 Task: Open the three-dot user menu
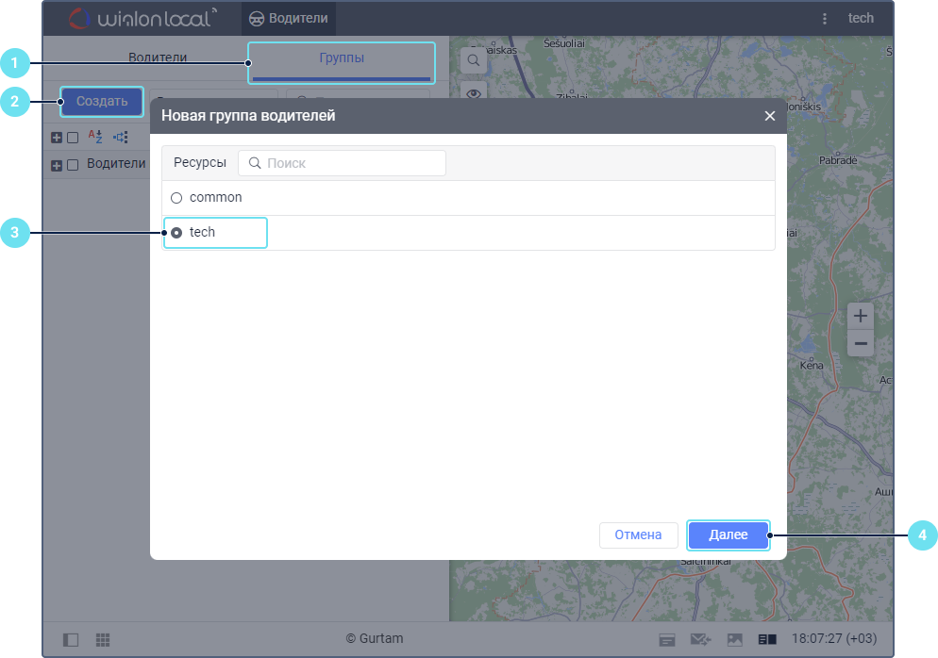825,18
